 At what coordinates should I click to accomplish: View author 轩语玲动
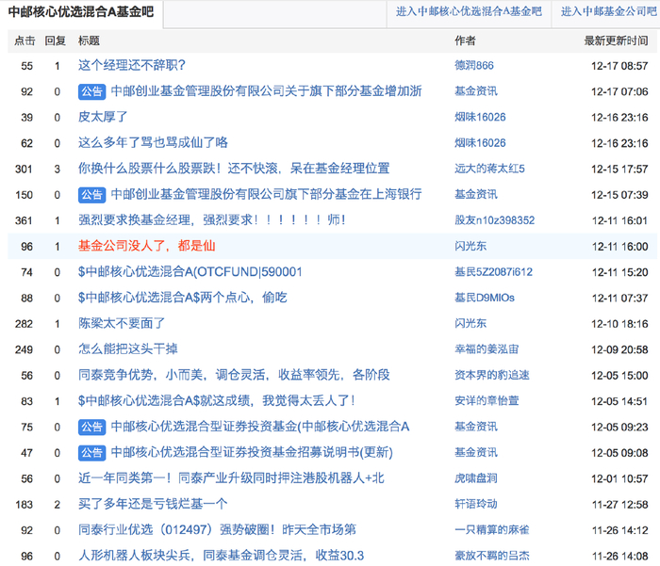click(475, 504)
